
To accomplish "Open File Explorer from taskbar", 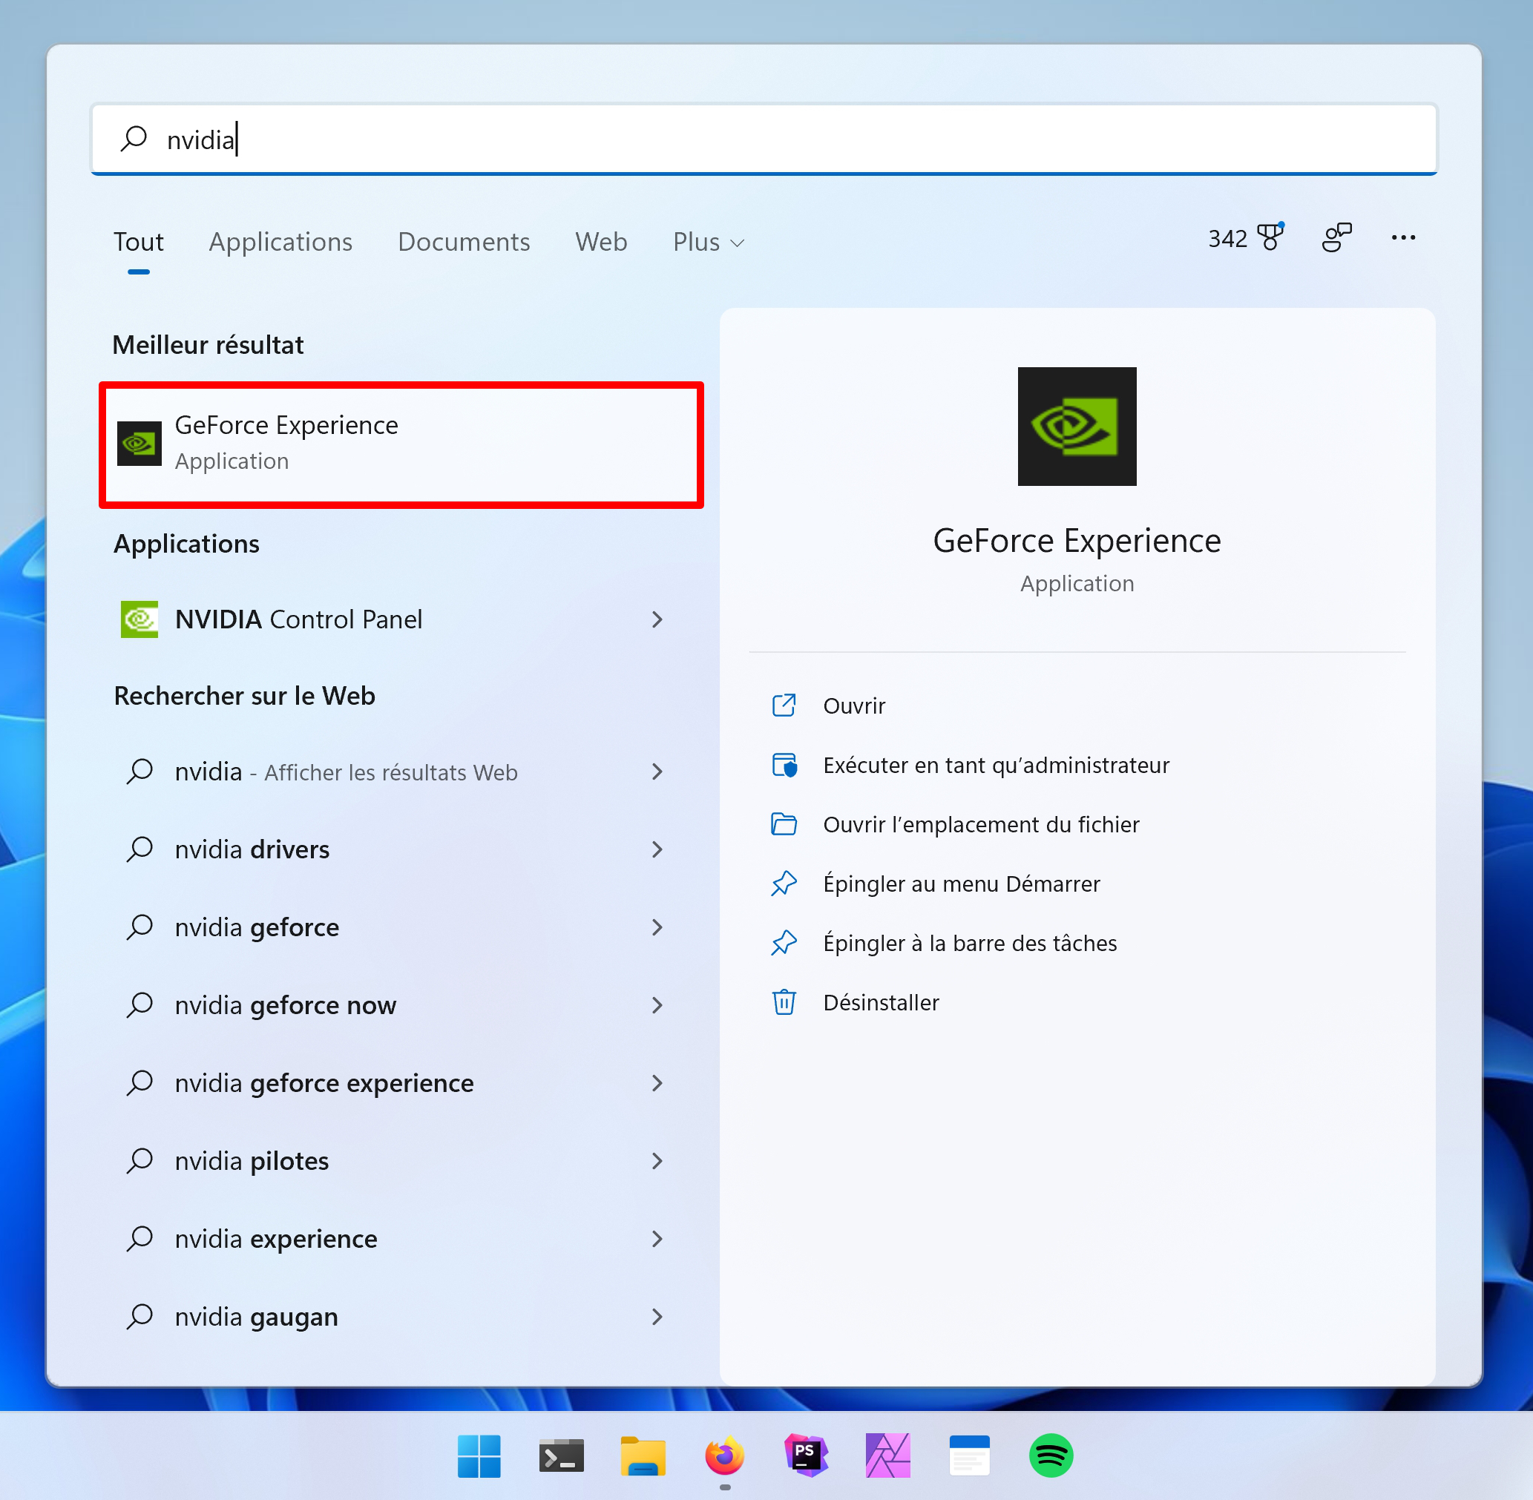I will coord(643,1456).
